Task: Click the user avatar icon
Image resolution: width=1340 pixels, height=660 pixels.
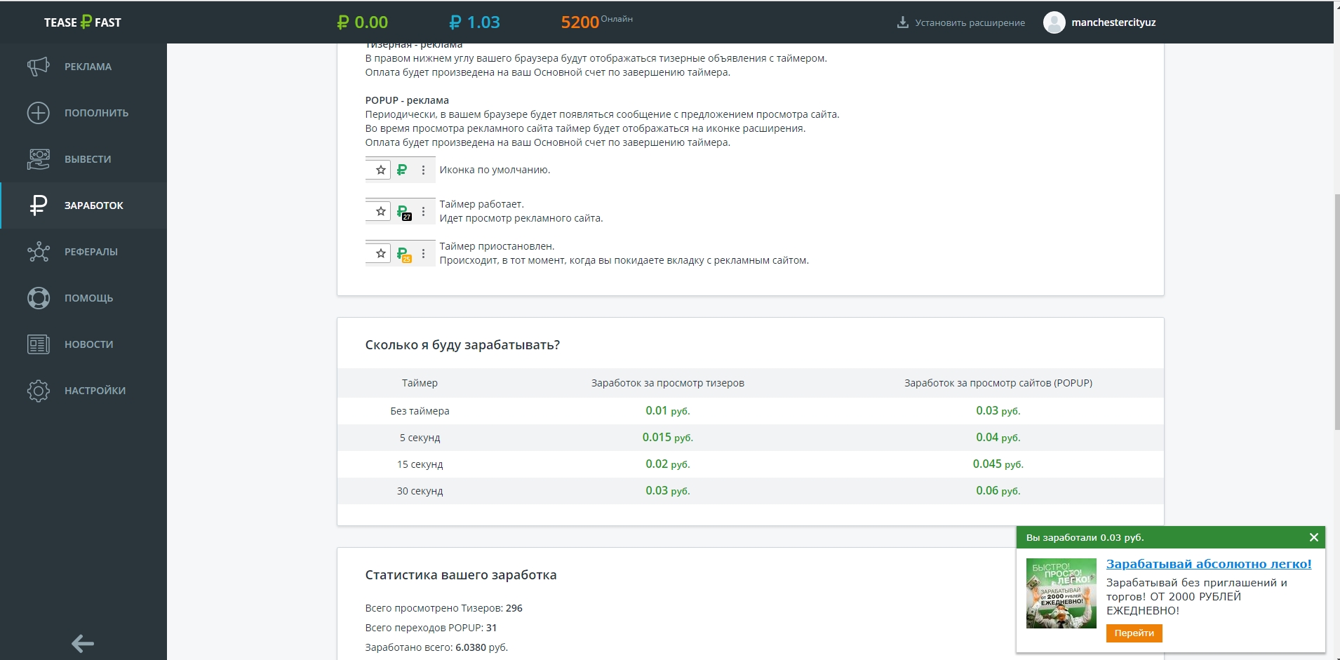Action: pyautogui.click(x=1054, y=22)
